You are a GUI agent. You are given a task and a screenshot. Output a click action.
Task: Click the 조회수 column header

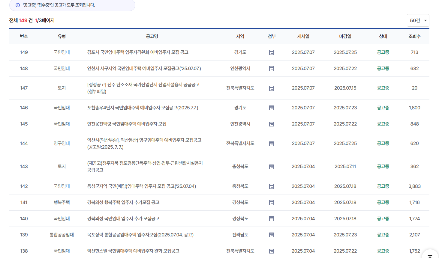click(x=415, y=36)
